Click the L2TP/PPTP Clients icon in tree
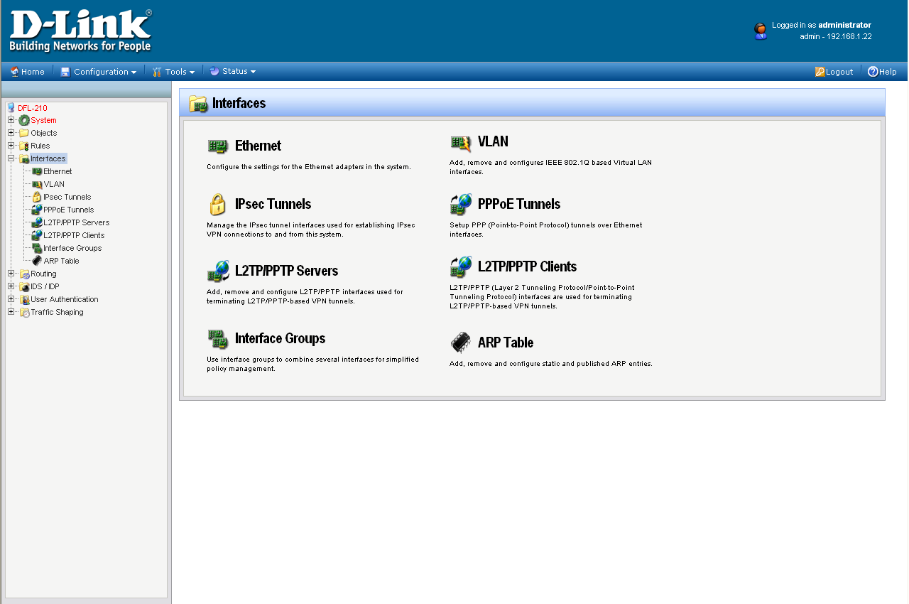909x604 pixels. pyautogui.click(x=37, y=235)
